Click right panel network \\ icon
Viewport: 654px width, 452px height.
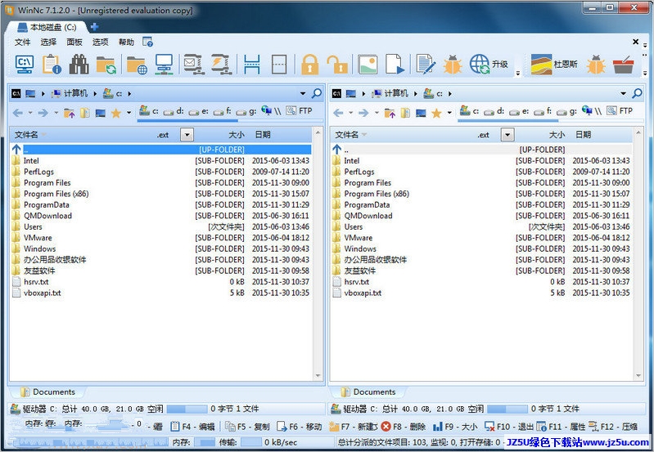tap(592, 111)
